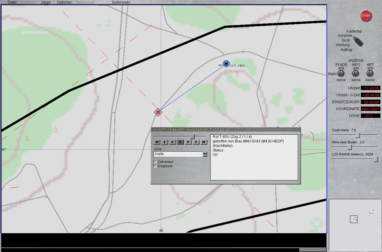The height and width of the screenshot is (252, 382).
Task: Uncheck the Zeitverlauf checkbox
Action: point(155,162)
